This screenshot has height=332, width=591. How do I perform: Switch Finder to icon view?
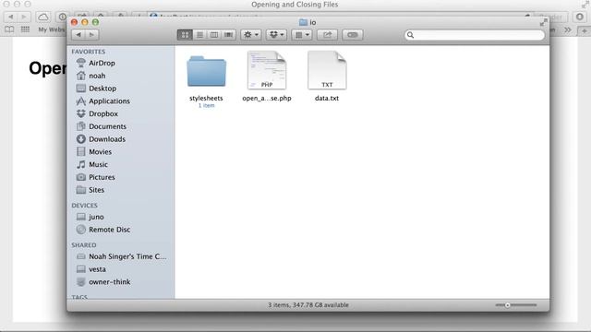[185, 35]
